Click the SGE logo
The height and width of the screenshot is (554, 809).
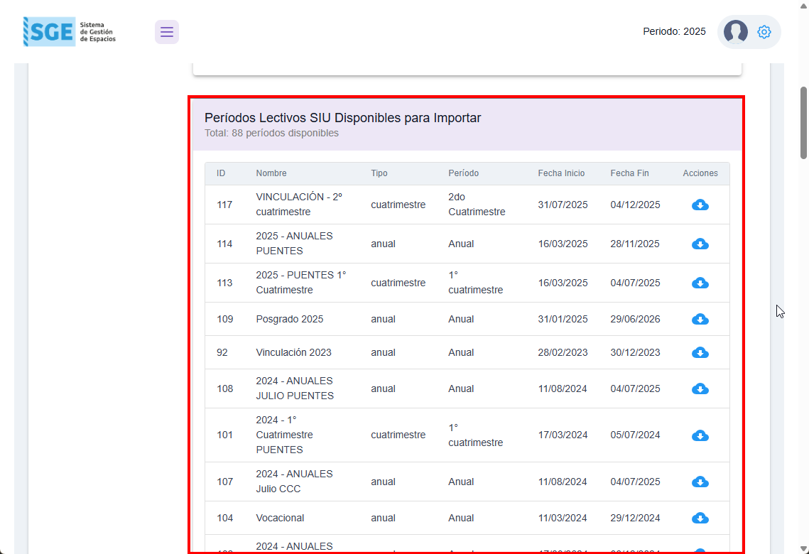click(70, 31)
